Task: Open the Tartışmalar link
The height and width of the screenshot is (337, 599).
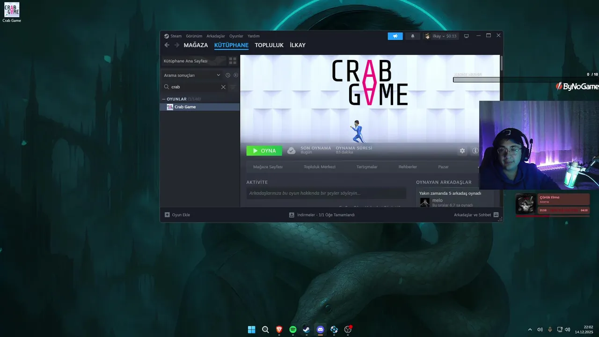Action: (x=367, y=167)
